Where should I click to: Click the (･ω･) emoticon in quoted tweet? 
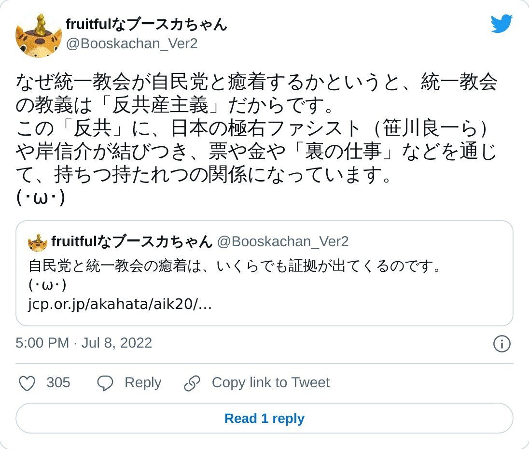pyautogui.click(x=47, y=285)
